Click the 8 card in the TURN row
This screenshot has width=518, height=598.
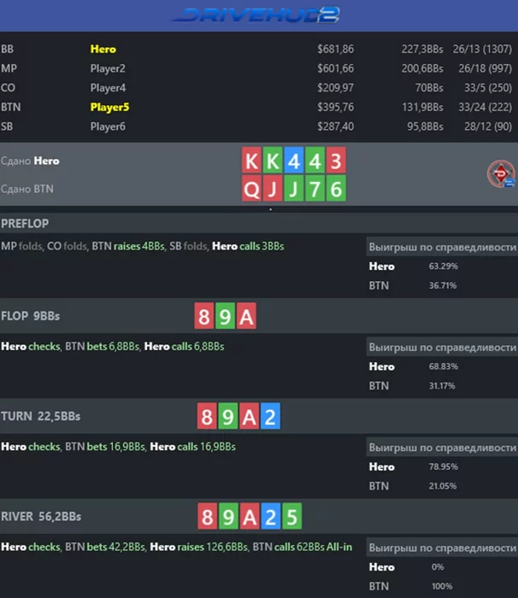click(x=207, y=416)
